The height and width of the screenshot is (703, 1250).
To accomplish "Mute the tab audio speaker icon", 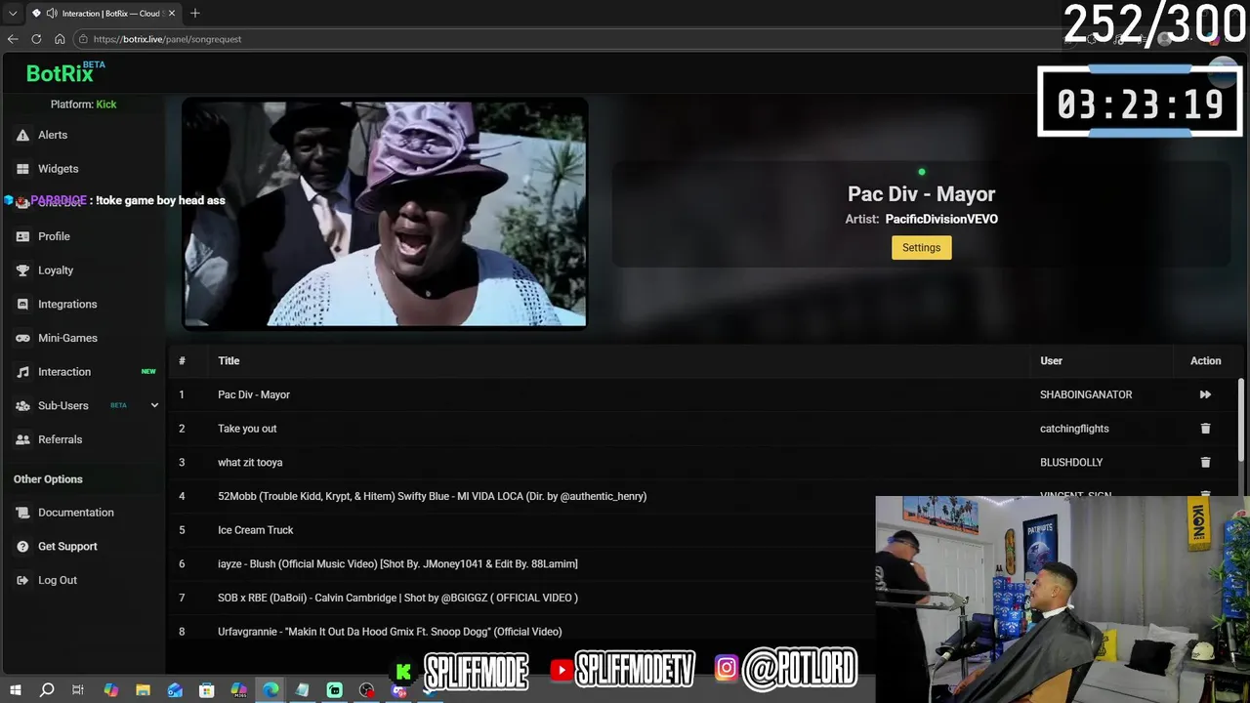I will tap(51, 13).
